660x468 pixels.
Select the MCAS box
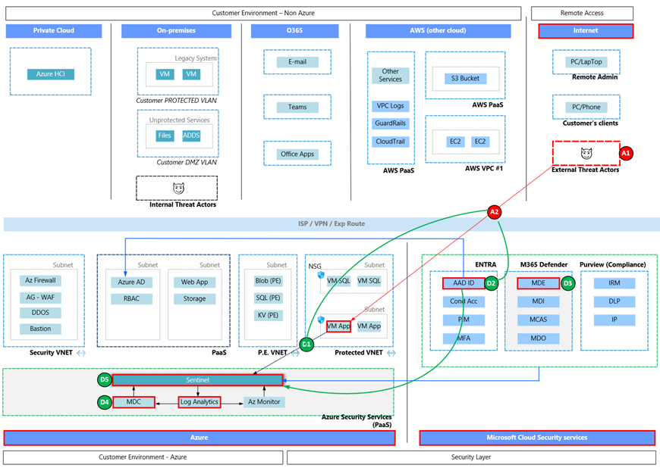pos(539,320)
